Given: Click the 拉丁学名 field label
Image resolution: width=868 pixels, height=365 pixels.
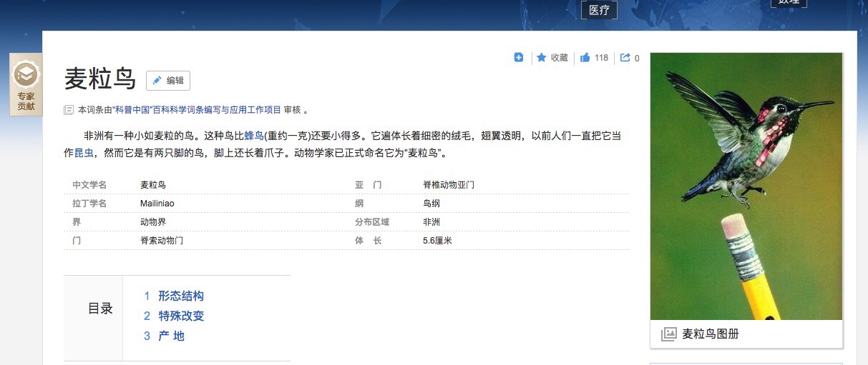Looking at the screenshot, I should [x=89, y=204].
